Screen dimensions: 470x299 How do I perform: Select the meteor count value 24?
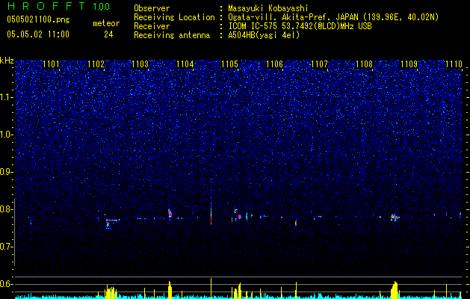(x=108, y=34)
